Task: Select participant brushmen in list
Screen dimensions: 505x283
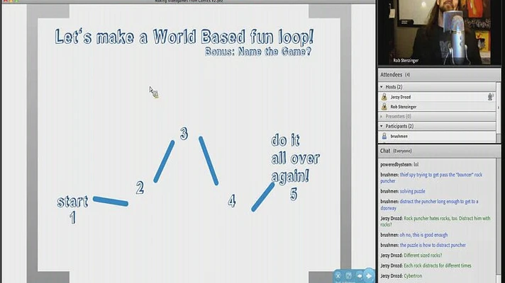Action: pyautogui.click(x=437, y=137)
